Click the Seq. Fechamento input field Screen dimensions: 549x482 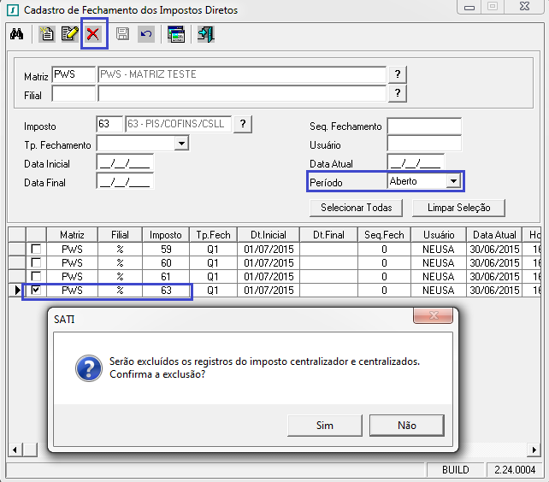(423, 126)
